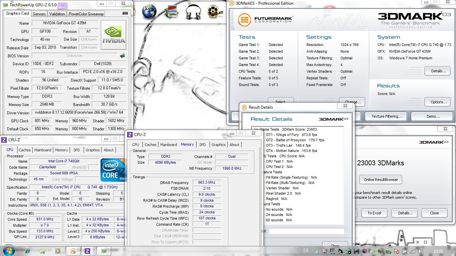Screen dimensions: 456x256
Task: Open Sensors tab in GPU-Z
Action: point(39,14)
